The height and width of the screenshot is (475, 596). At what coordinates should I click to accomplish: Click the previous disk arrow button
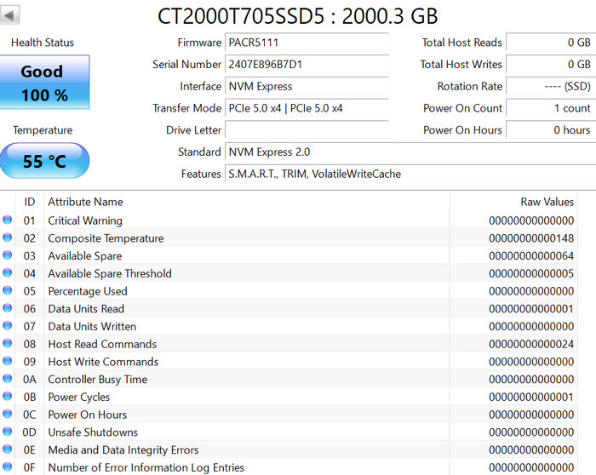tap(11, 16)
